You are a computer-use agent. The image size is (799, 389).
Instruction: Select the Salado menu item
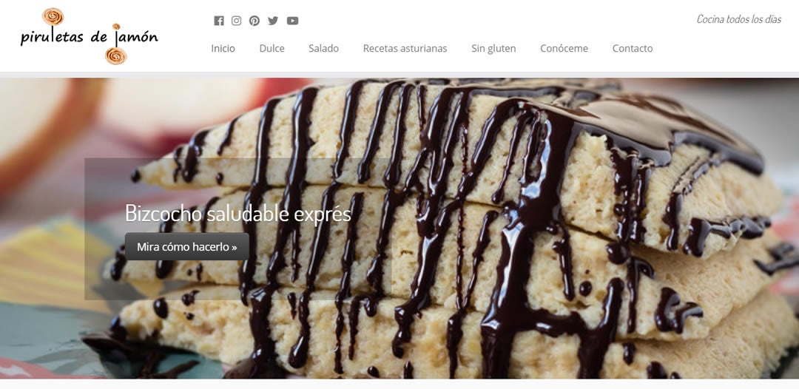(x=323, y=48)
